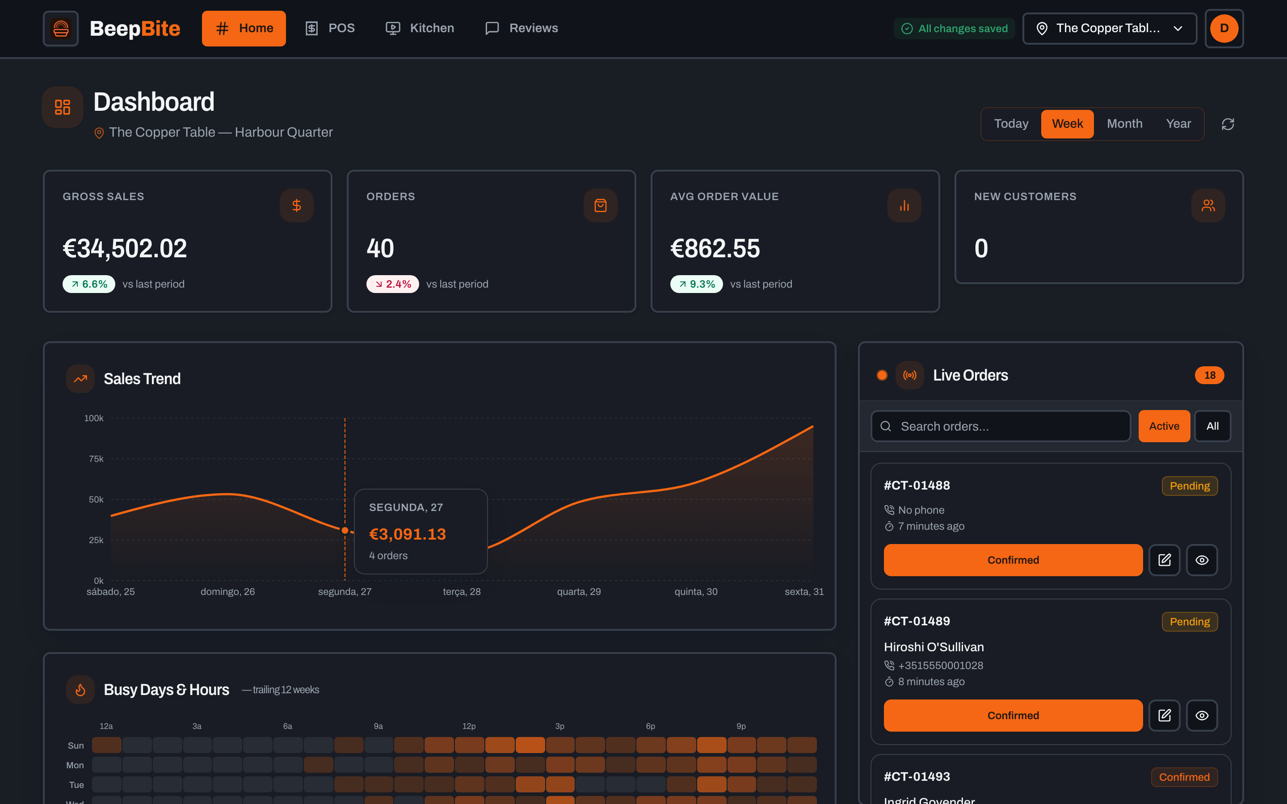Click the location pin beside Harbour Quarter

(x=99, y=133)
